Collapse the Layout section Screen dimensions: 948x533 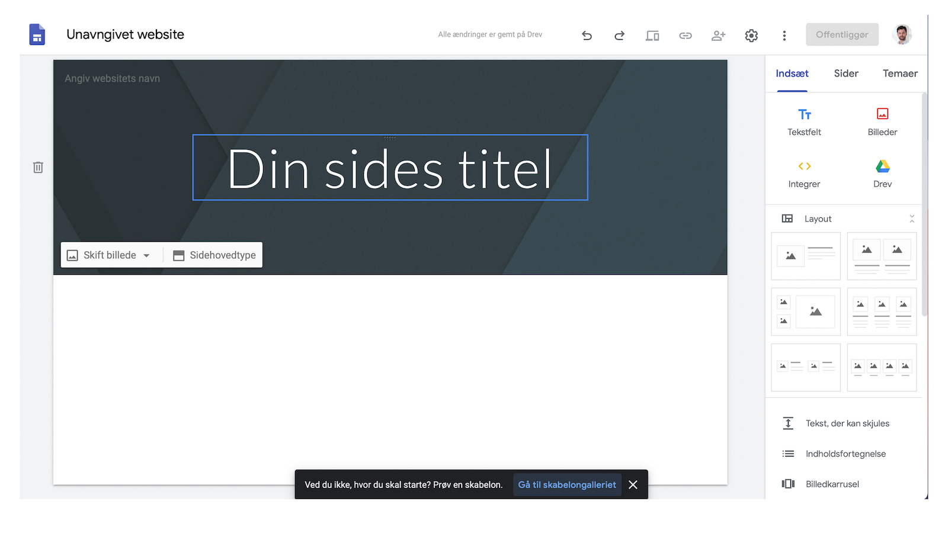[912, 218]
